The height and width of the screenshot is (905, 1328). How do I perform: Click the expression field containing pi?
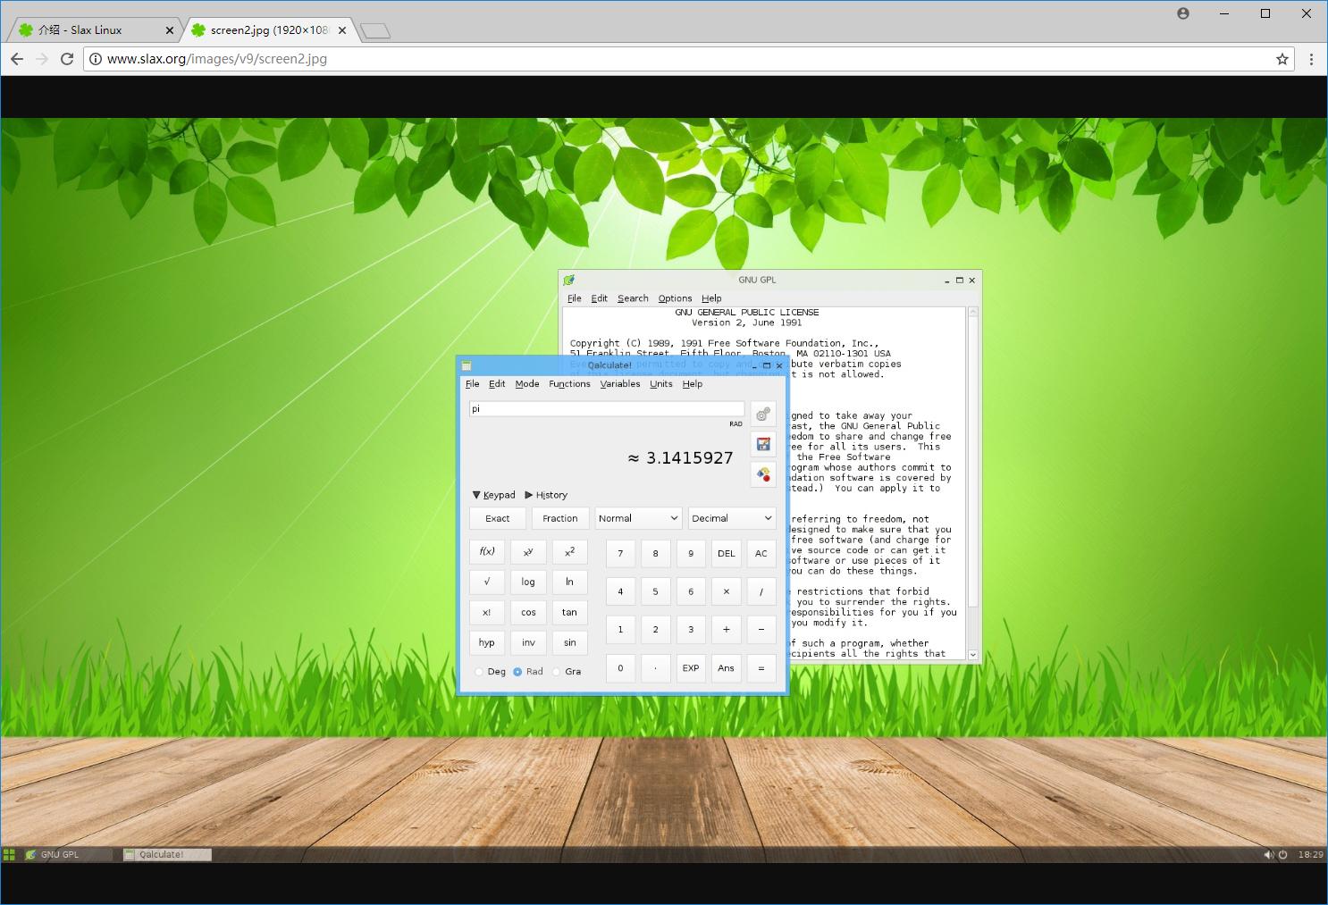tap(606, 408)
